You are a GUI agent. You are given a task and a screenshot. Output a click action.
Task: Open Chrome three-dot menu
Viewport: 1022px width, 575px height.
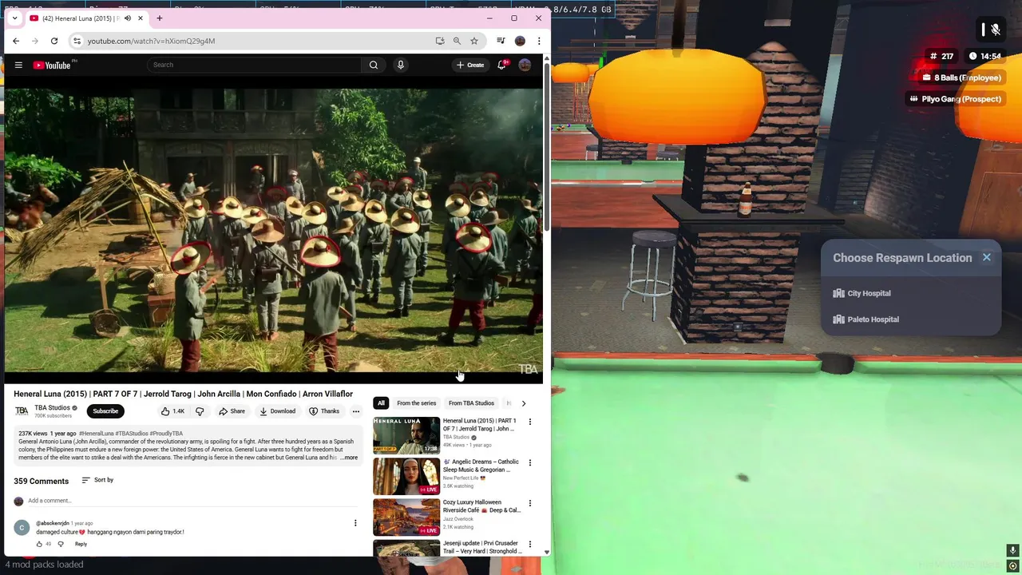pos(539,41)
